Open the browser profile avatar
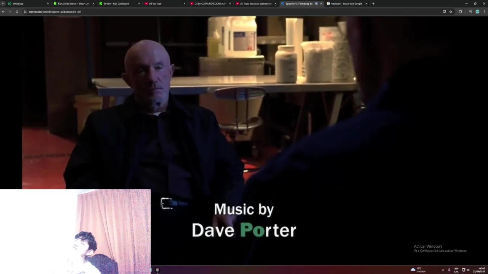Image resolution: width=488 pixels, height=274 pixels. click(x=477, y=12)
